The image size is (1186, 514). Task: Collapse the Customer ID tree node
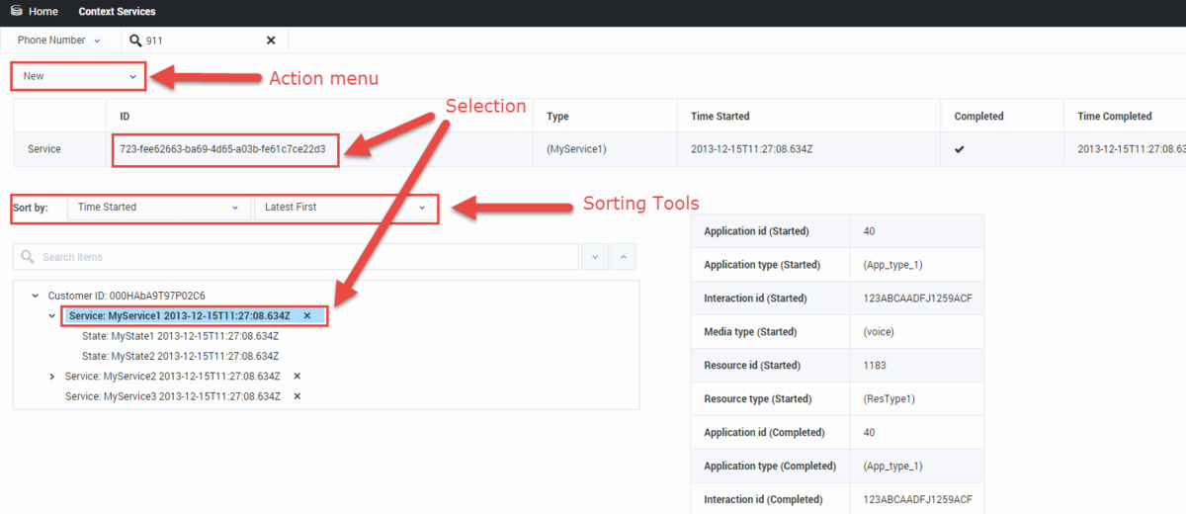(36, 296)
